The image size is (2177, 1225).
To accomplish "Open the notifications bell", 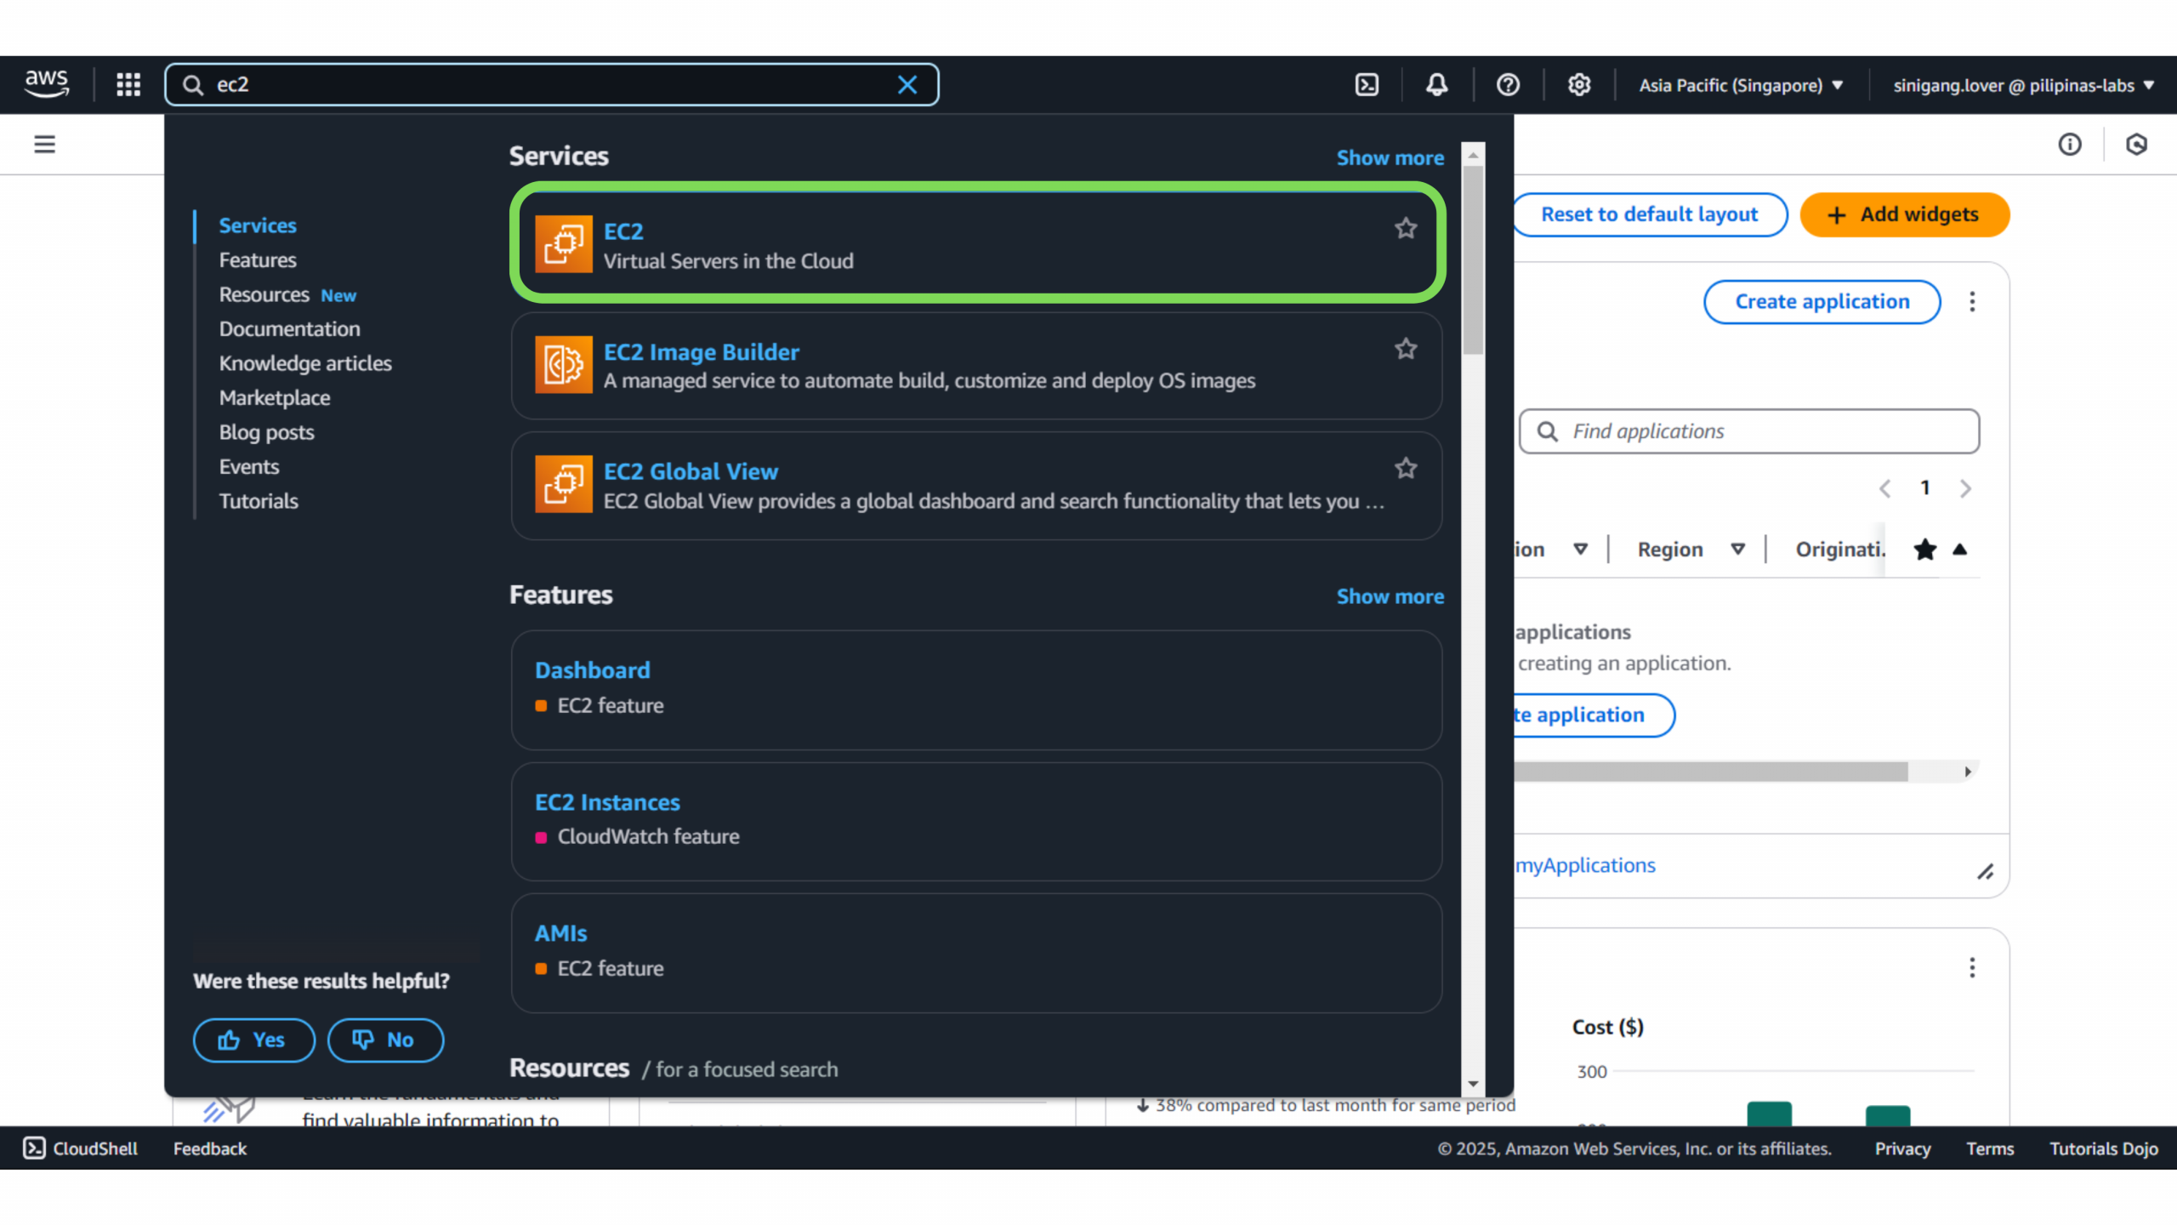I will (x=1437, y=84).
